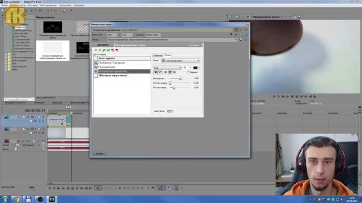Select ProType Titler in generators list
This screenshot has height=203, width=362.
21,33
